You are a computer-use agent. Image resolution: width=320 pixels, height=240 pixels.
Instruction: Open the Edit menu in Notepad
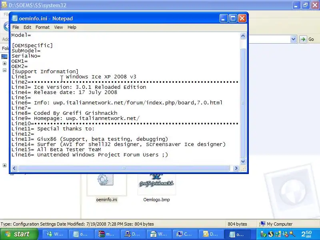(27, 27)
